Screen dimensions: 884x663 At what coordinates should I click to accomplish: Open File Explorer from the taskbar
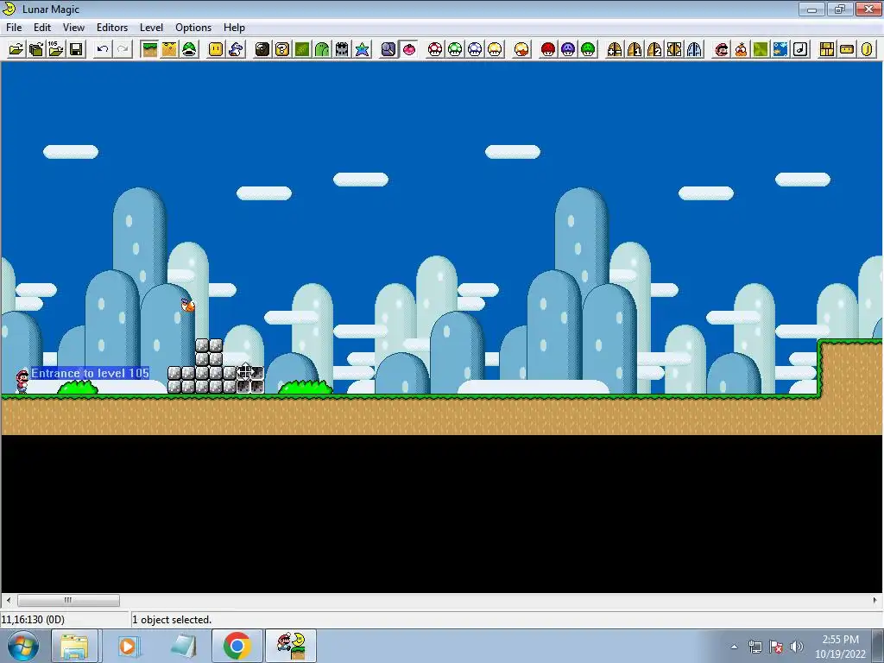point(75,646)
